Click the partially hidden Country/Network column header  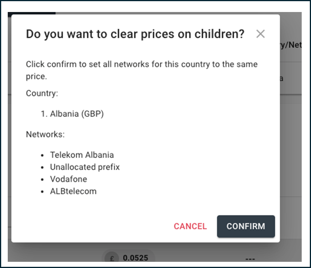coord(291,45)
